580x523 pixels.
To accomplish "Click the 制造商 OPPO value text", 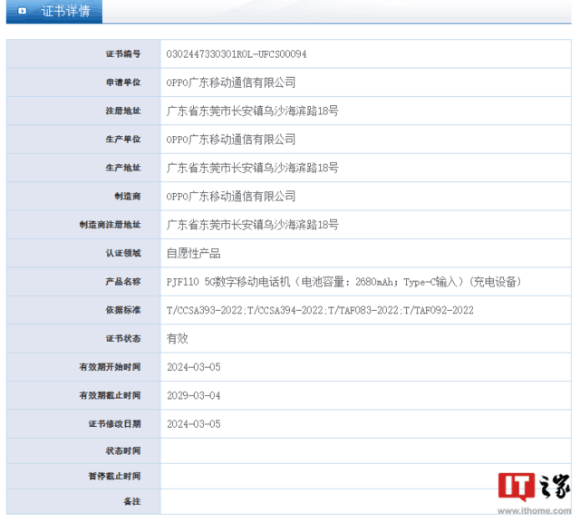I will click(231, 197).
